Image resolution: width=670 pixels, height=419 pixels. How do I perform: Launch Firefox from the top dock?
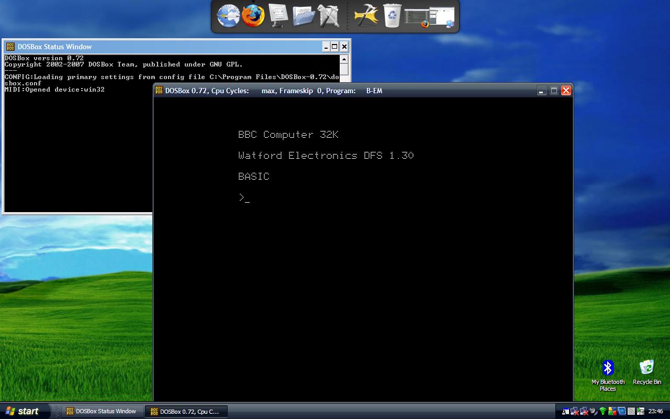[253, 16]
